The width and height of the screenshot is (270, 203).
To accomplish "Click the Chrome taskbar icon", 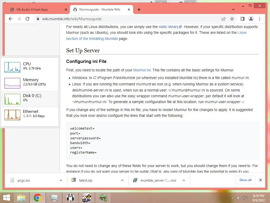I will [37, 198].
